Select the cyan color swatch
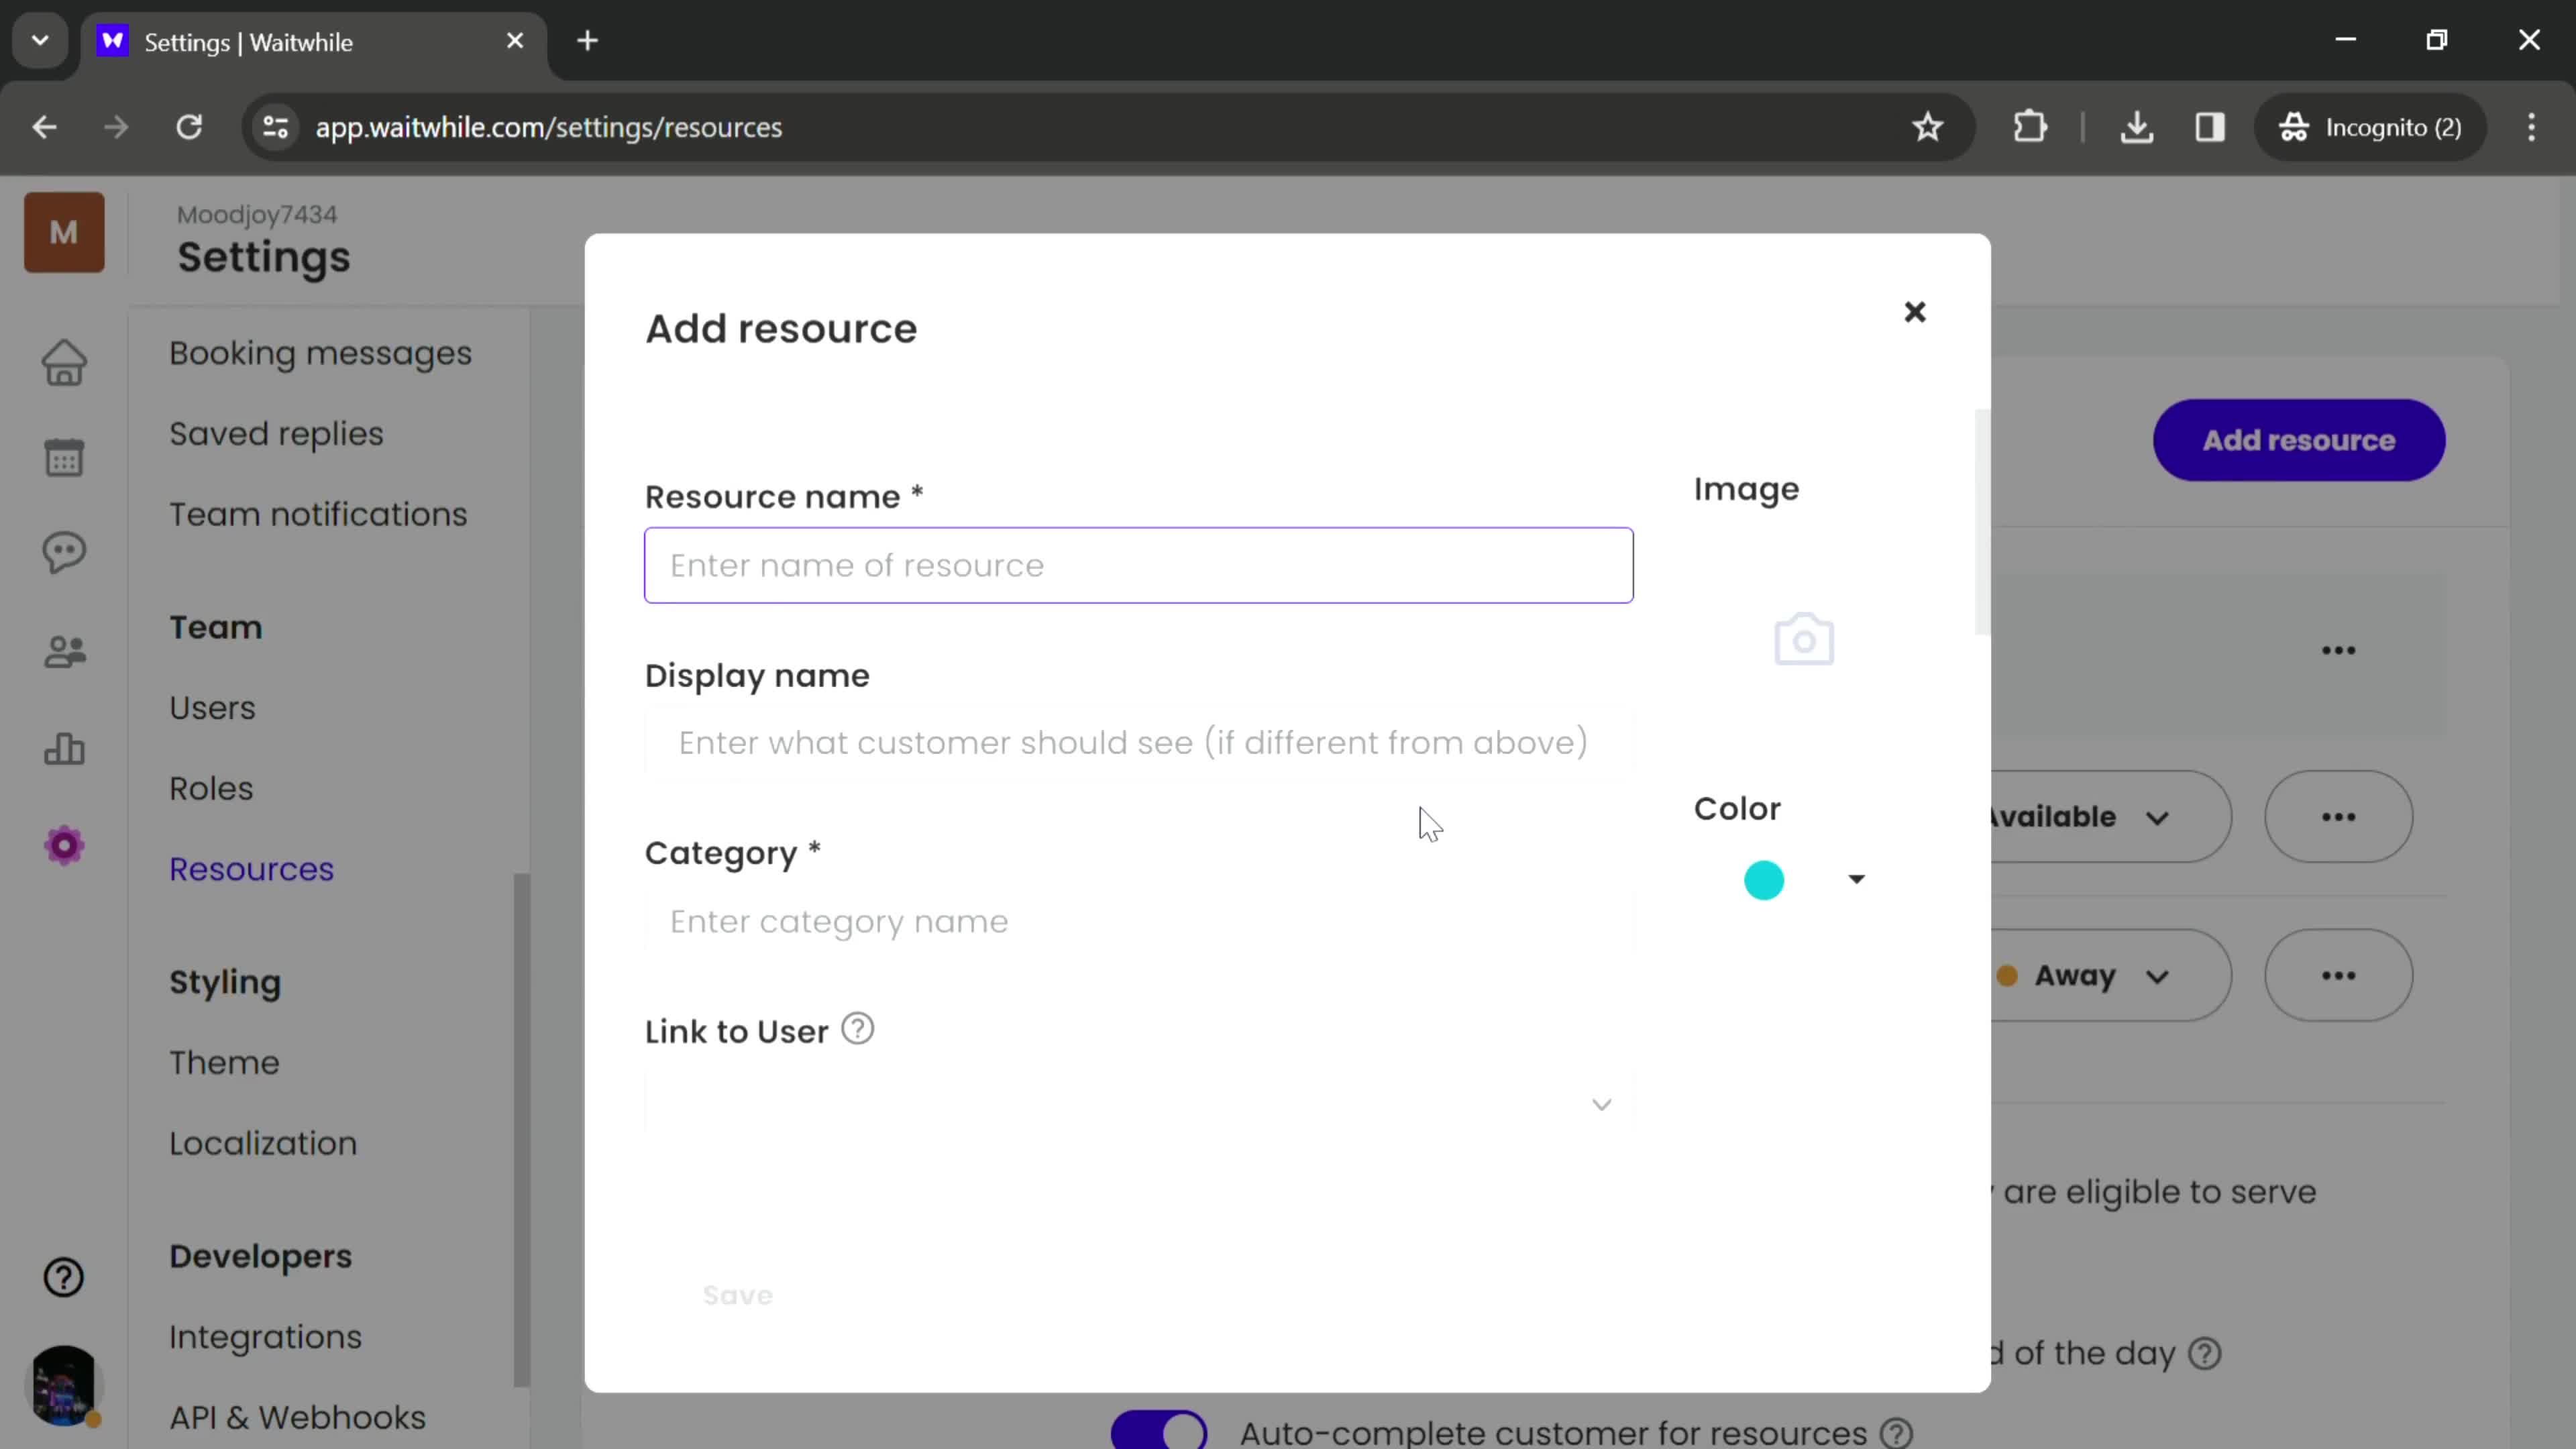Viewport: 2576px width, 1449px height. [1764, 879]
